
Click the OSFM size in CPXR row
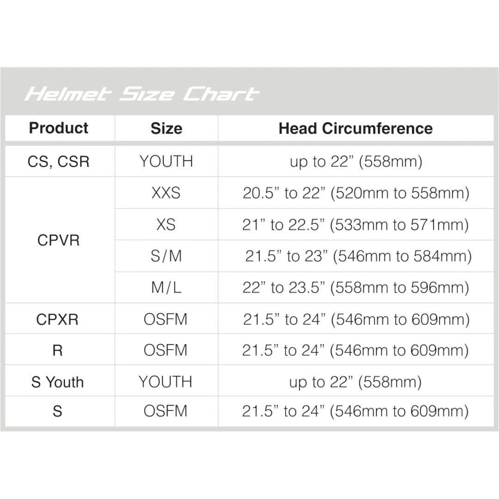click(x=166, y=320)
